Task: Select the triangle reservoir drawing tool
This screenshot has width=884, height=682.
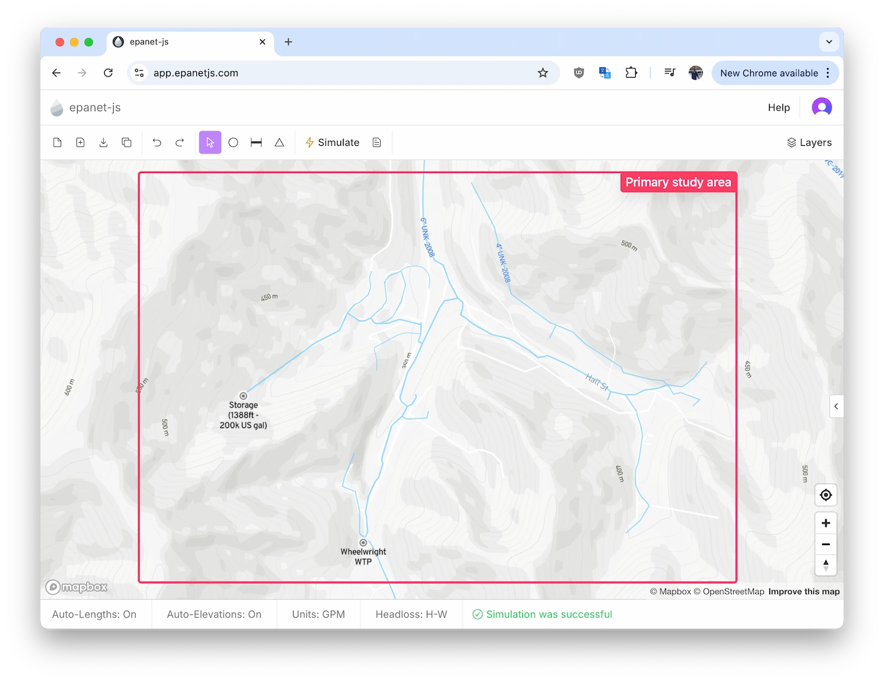Action: [279, 143]
